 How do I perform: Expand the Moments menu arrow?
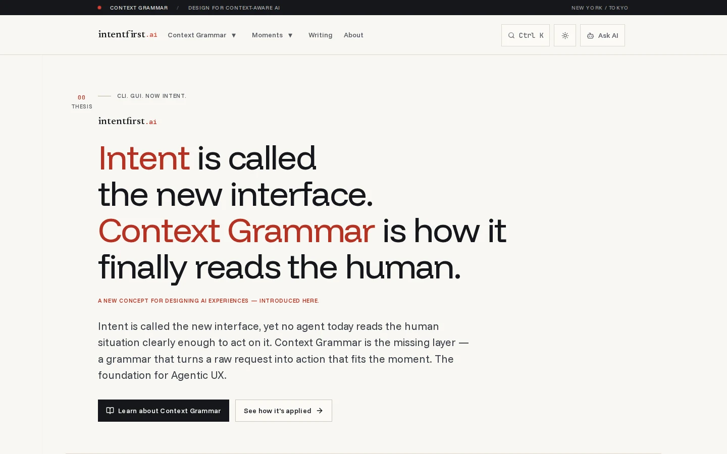coord(290,35)
